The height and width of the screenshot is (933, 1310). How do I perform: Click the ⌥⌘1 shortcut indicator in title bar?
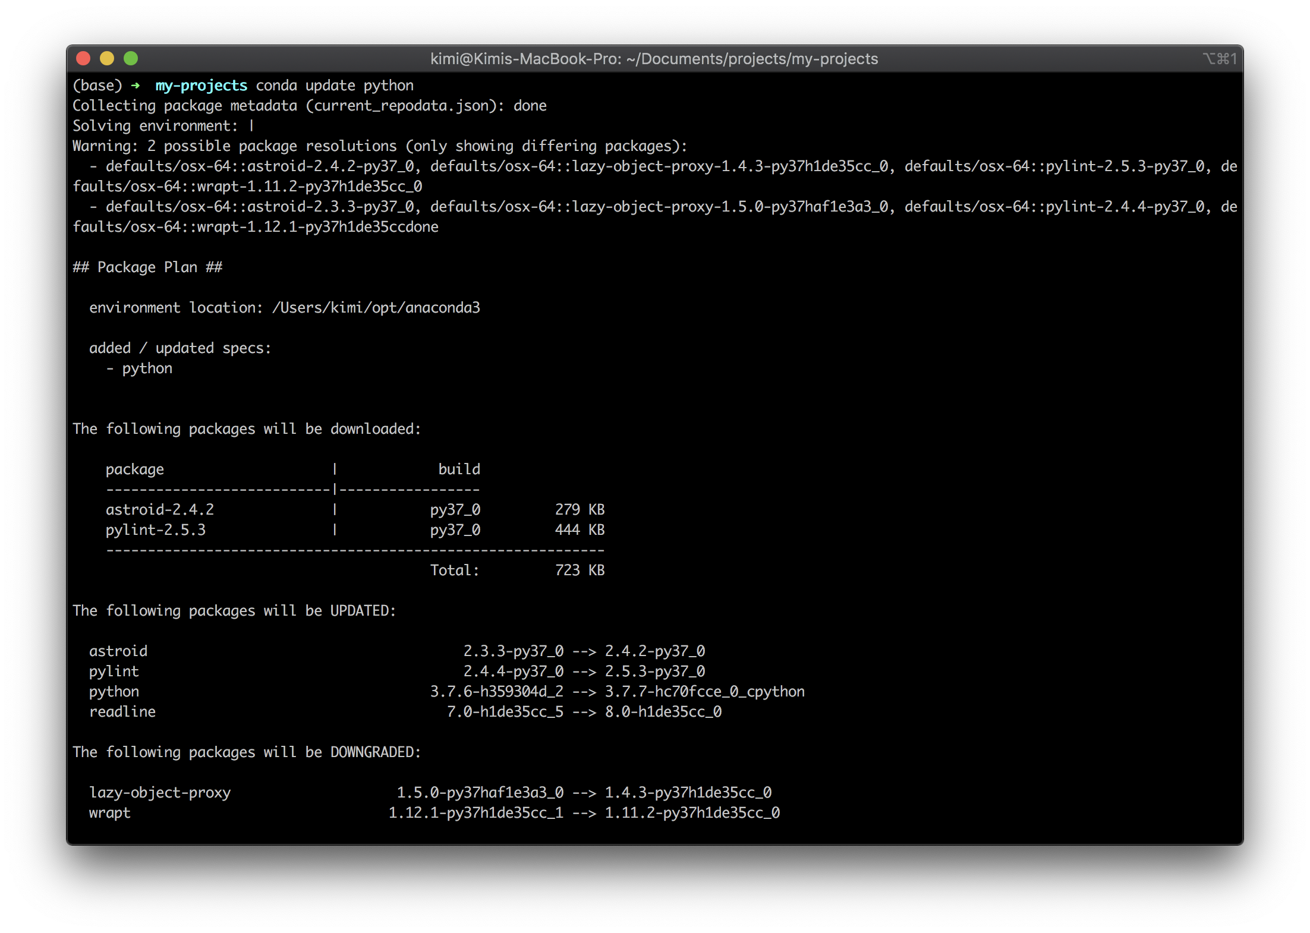click(1220, 59)
